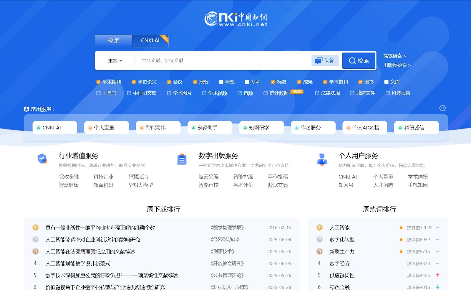
Task: Open 法律法规 external link icon
Action: tap(317, 93)
